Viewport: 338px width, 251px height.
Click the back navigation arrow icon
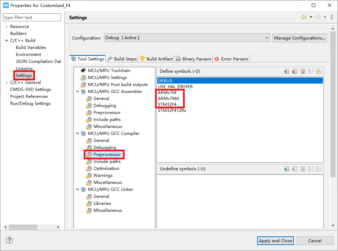304,17
